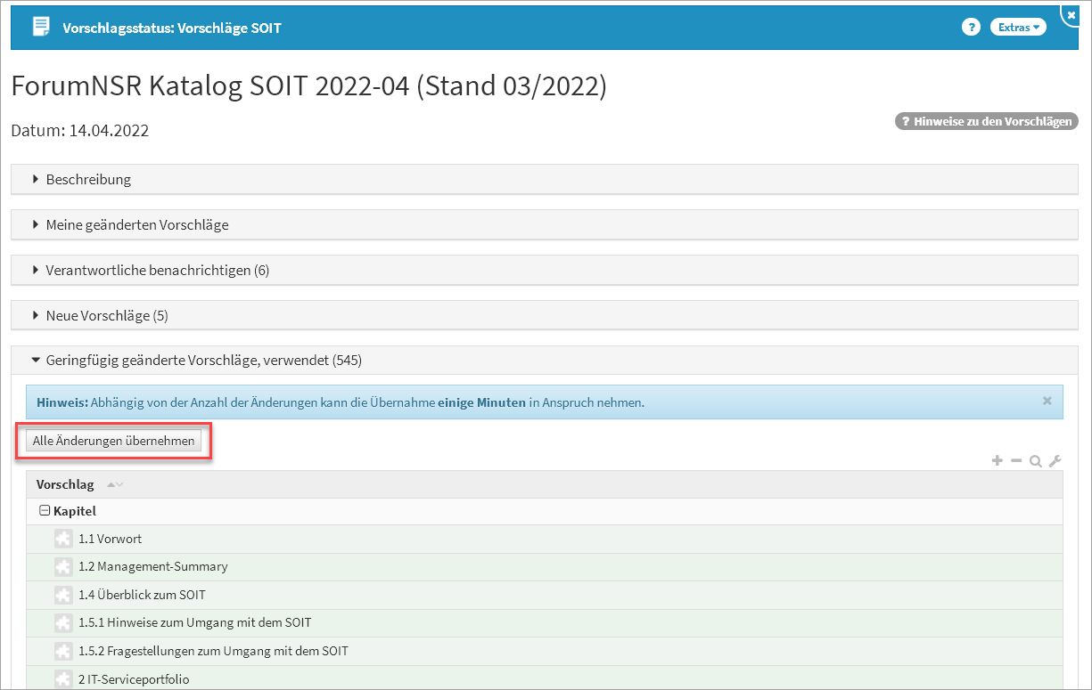Click the document icon in the header
The image size is (1092, 690).
(x=41, y=27)
